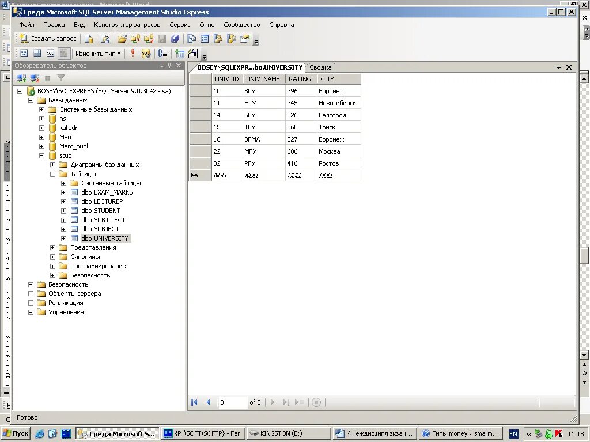
Task: Click the Verify SQL syntax icon
Action: (x=146, y=54)
